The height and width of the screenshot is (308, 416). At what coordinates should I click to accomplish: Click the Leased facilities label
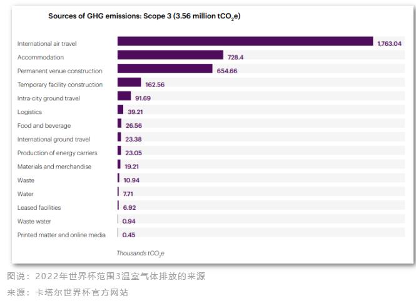click(x=39, y=207)
